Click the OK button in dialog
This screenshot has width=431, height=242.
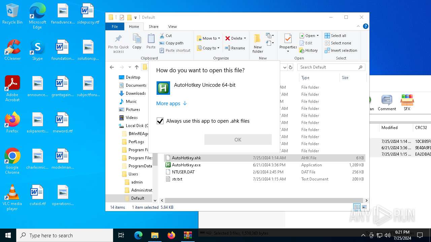[x=238, y=139]
